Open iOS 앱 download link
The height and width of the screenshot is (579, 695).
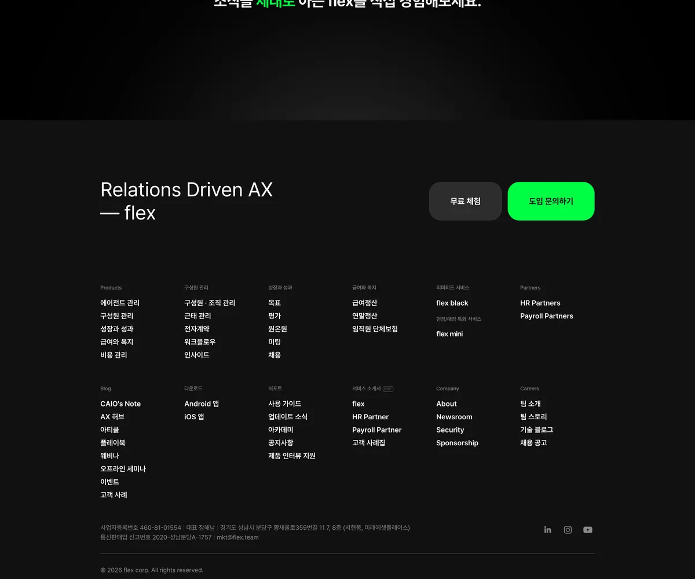pyautogui.click(x=194, y=417)
